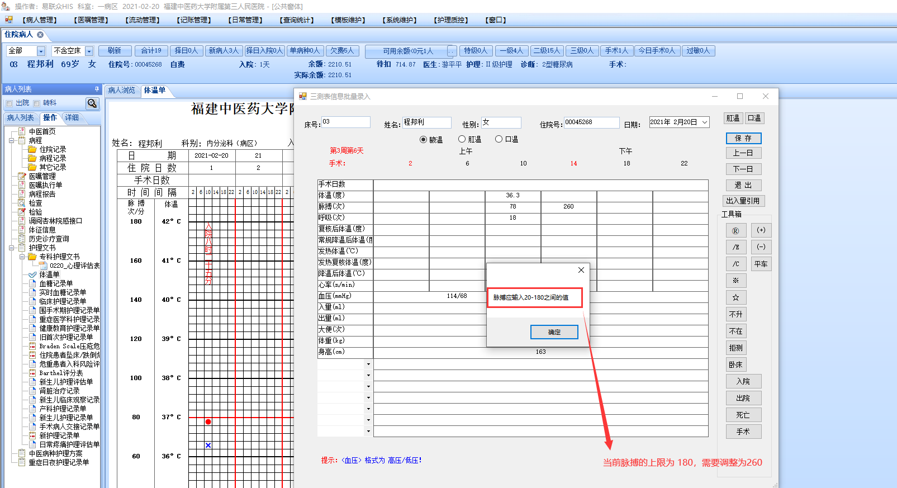The image size is (897, 488).
Task: Click the /E tool button
Action: coord(735,247)
